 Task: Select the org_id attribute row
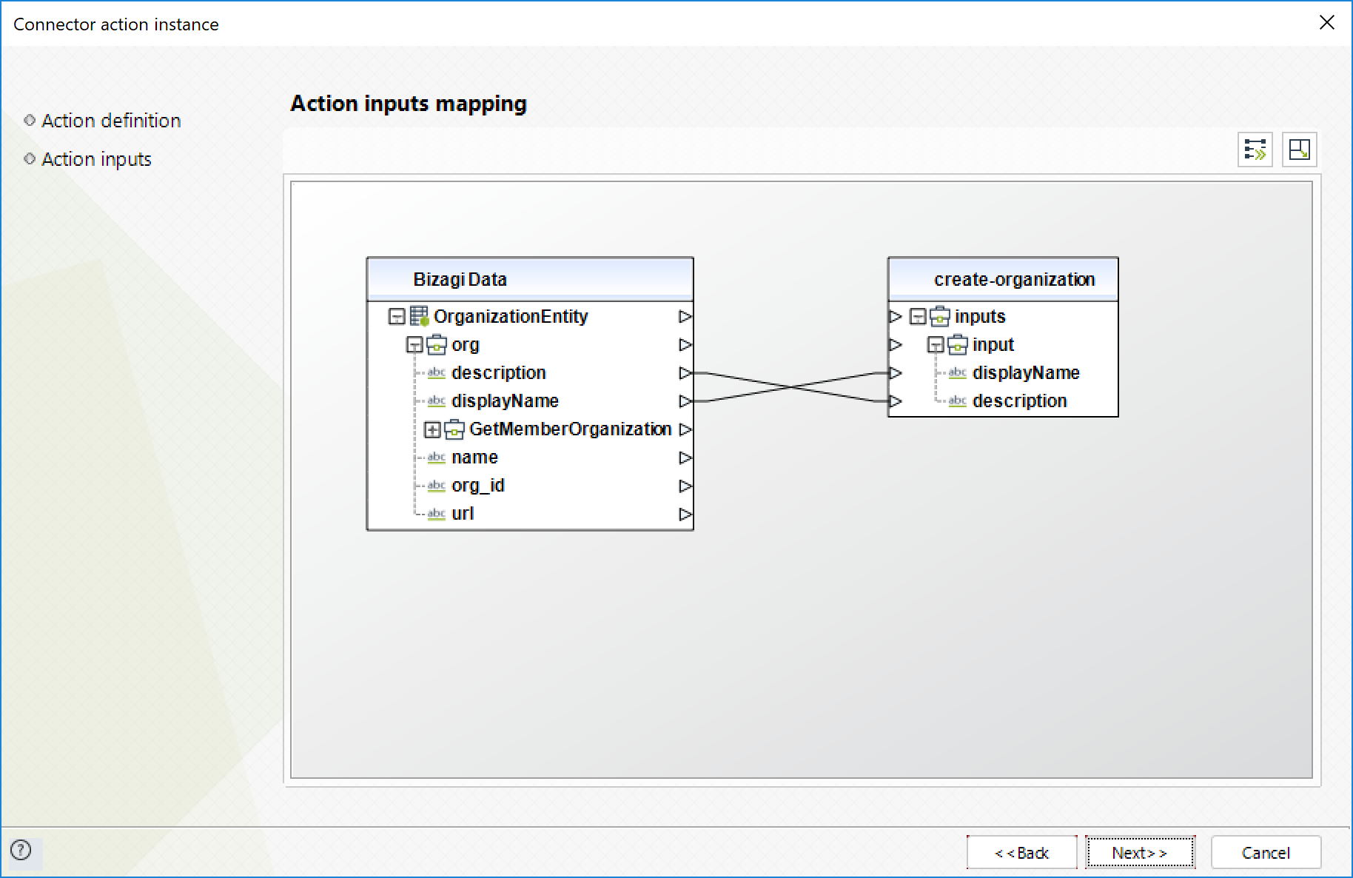click(x=477, y=486)
